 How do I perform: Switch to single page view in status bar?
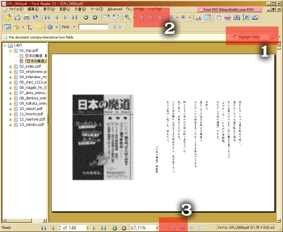(173, 228)
